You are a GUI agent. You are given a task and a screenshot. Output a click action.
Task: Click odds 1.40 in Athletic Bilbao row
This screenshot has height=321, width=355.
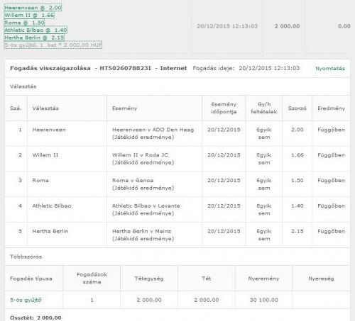[x=297, y=205]
